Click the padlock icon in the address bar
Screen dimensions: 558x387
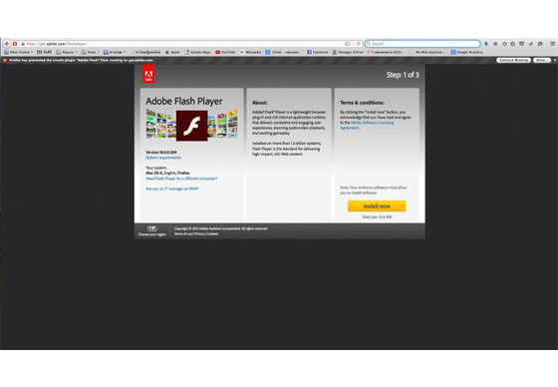click(x=23, y=44)
